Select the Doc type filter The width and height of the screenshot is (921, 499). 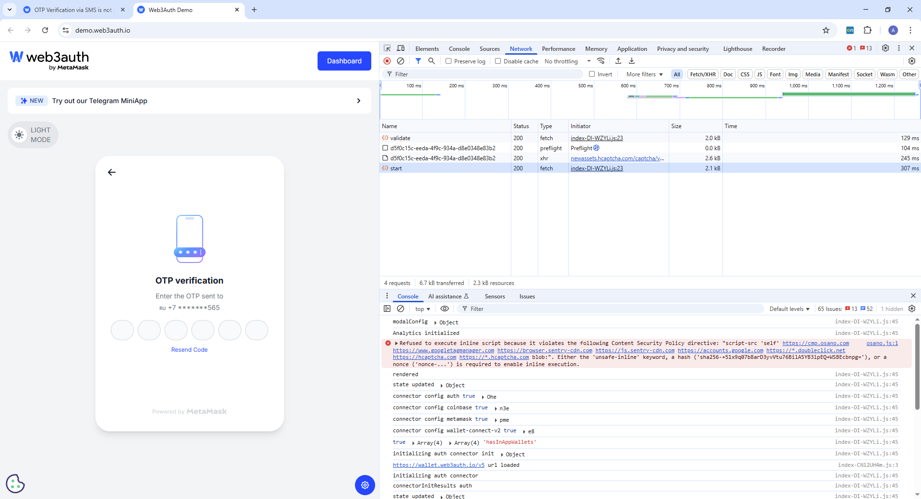pyautogui.click(x=728, y=74)
